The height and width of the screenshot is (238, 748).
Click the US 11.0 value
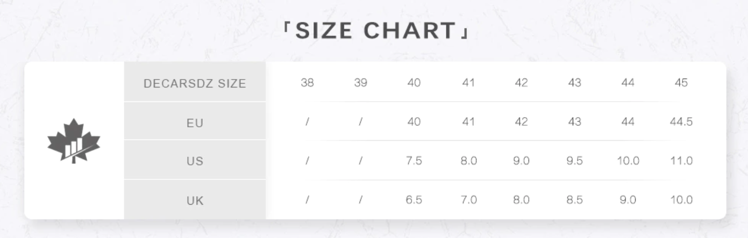tap(681, 161)
